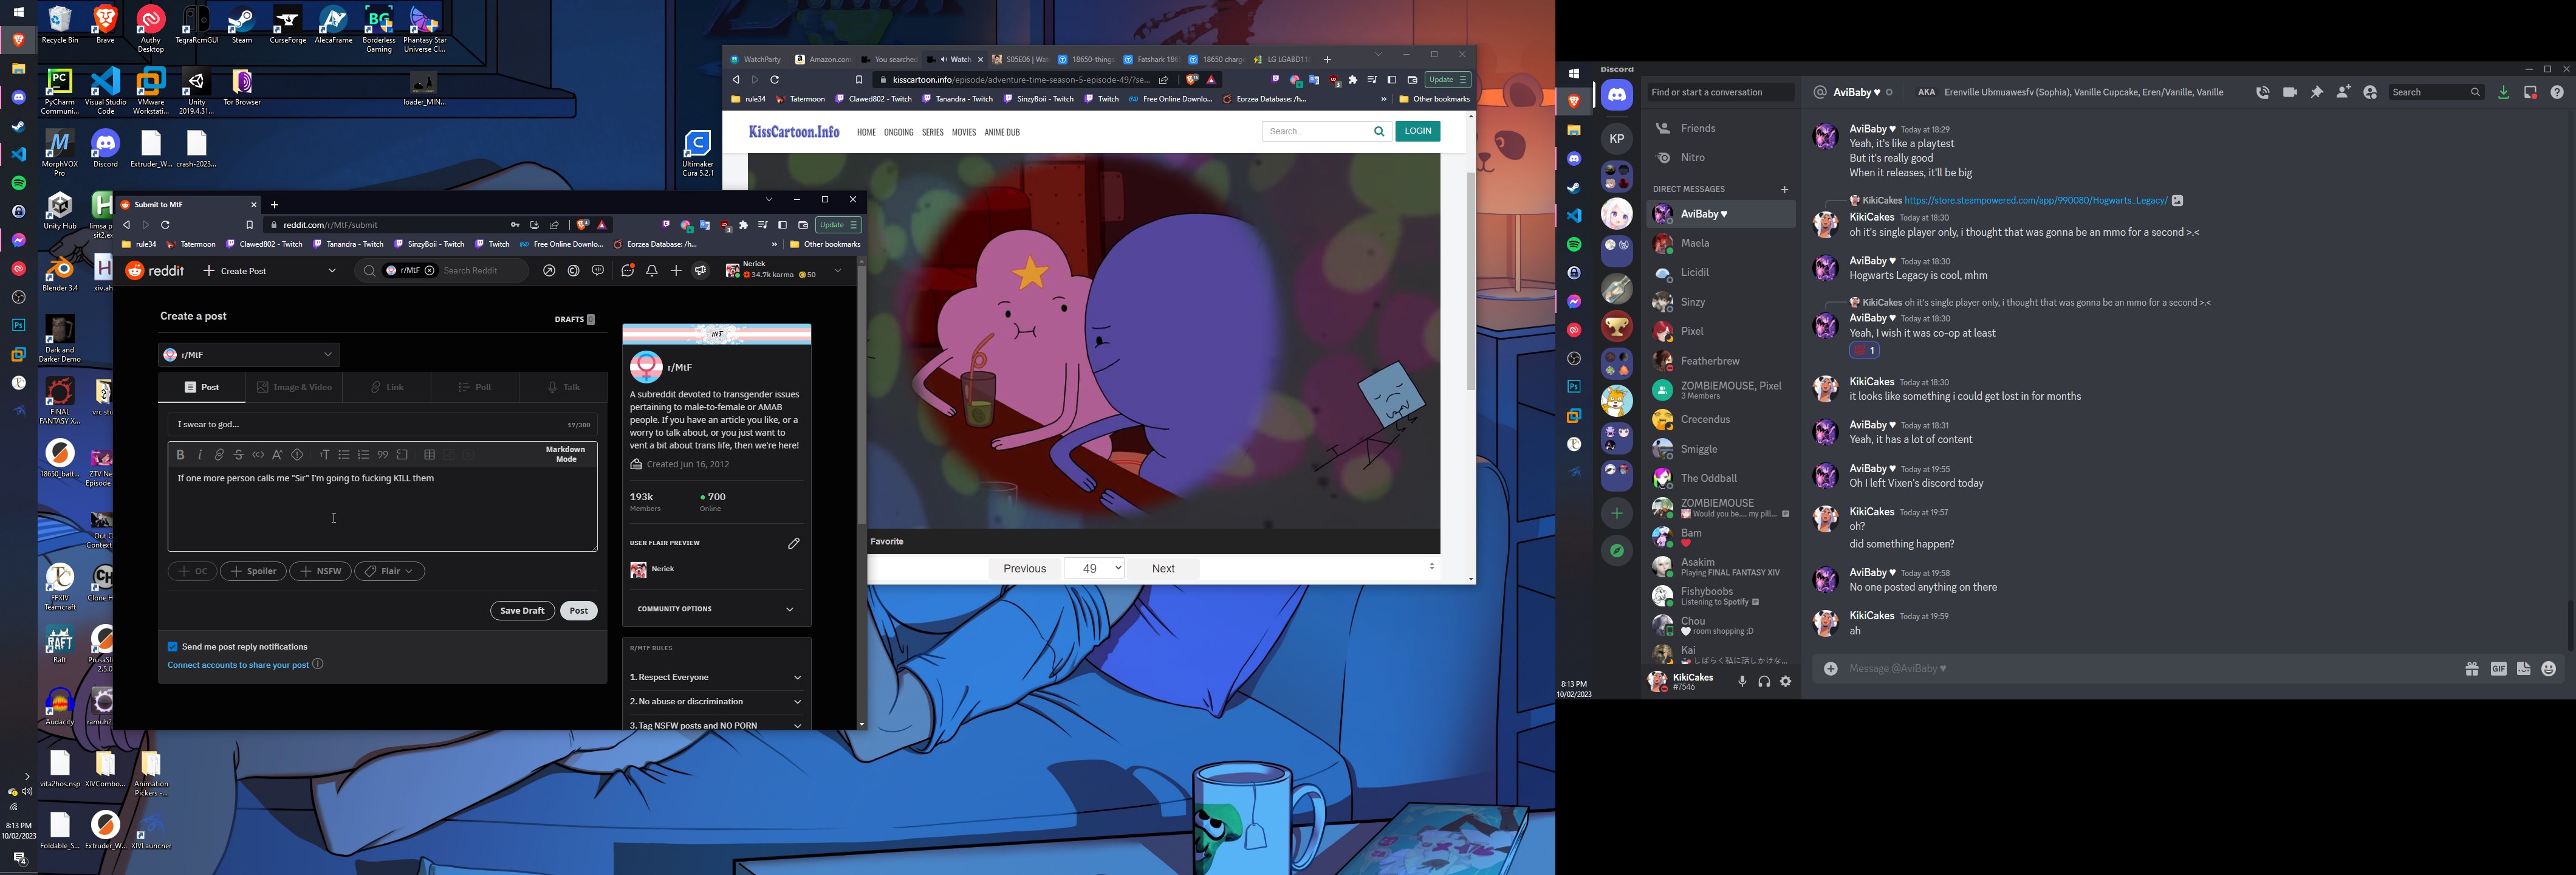
Task: Switch to the WatchParty browser tab
Action: (x=757, y=60)
